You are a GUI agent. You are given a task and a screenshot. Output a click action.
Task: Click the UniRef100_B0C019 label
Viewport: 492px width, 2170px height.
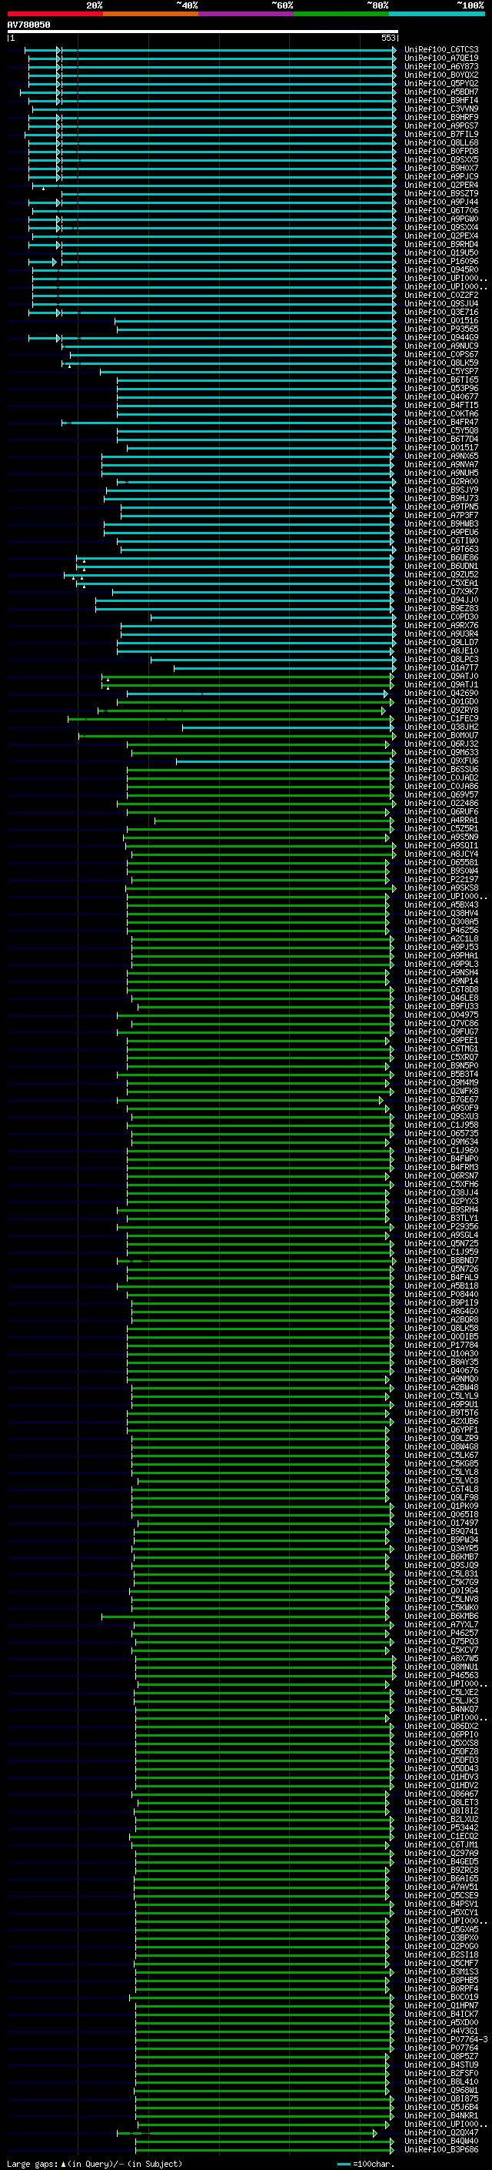[441, 1997]
